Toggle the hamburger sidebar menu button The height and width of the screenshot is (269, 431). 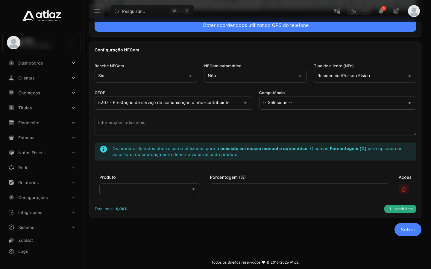point(97,11)
